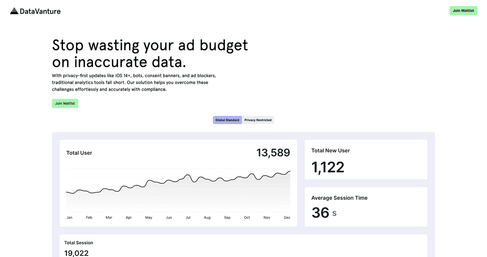Click the Total User line chart
The width and height of the screenshot is (487, 257).
(x=178, y=186)
